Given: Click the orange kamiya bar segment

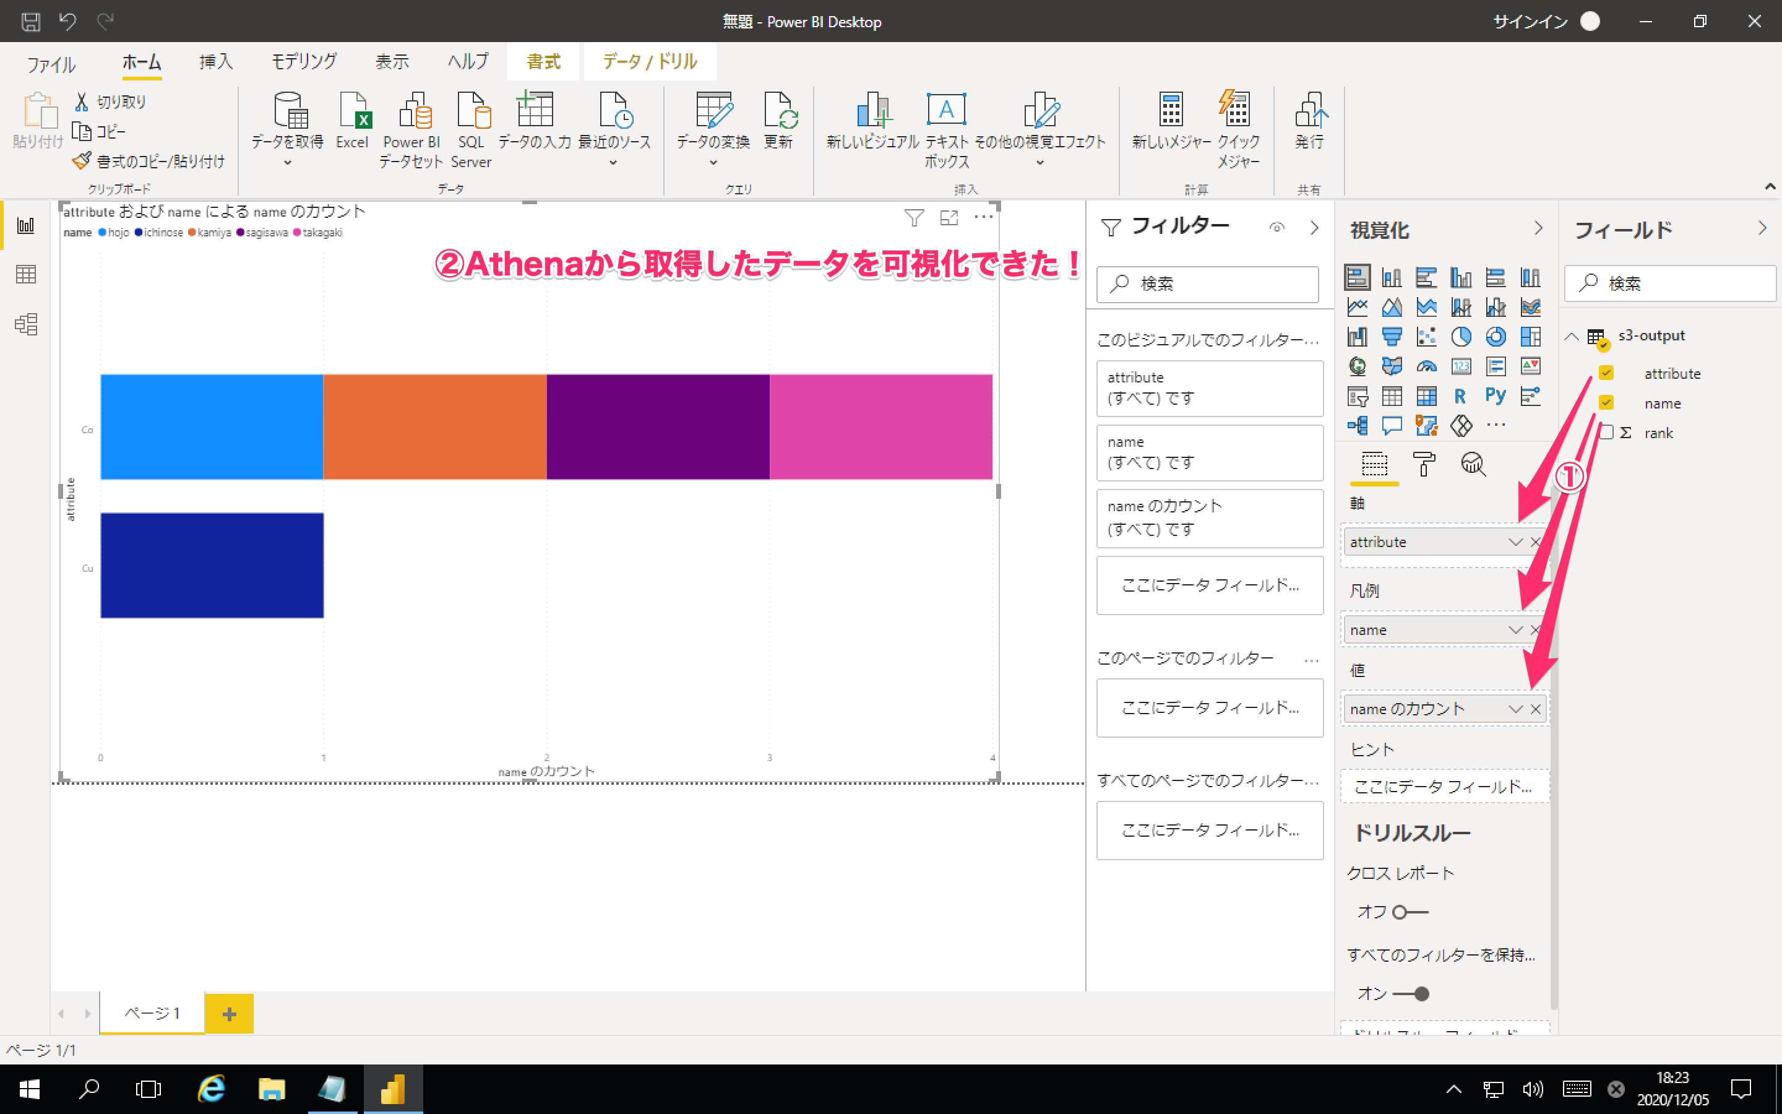Looking at the screenshot, I should pos(434,426).
